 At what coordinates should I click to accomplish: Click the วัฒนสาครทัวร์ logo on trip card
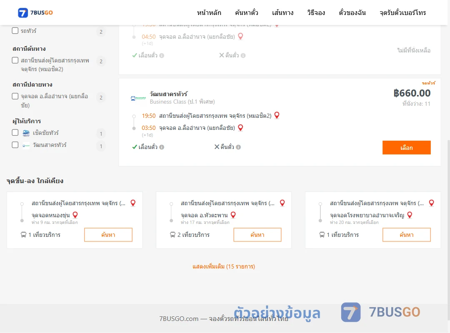138,98
